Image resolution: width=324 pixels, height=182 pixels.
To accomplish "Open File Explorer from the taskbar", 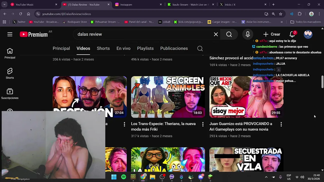I will (152, 177).
